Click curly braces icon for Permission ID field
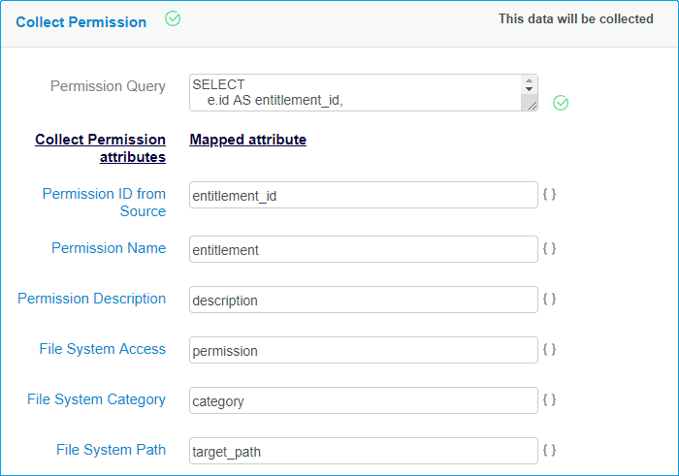This screenshot has height=476, width=679. click(x=549, y=194)
